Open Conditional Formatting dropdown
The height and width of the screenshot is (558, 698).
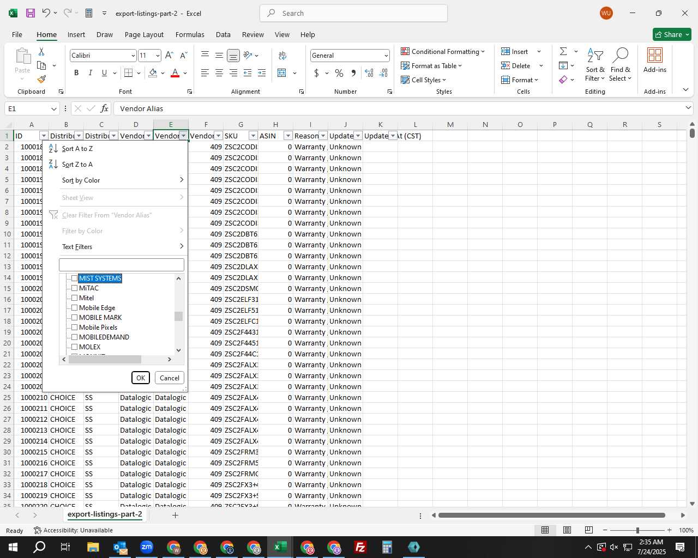[443, 51]
